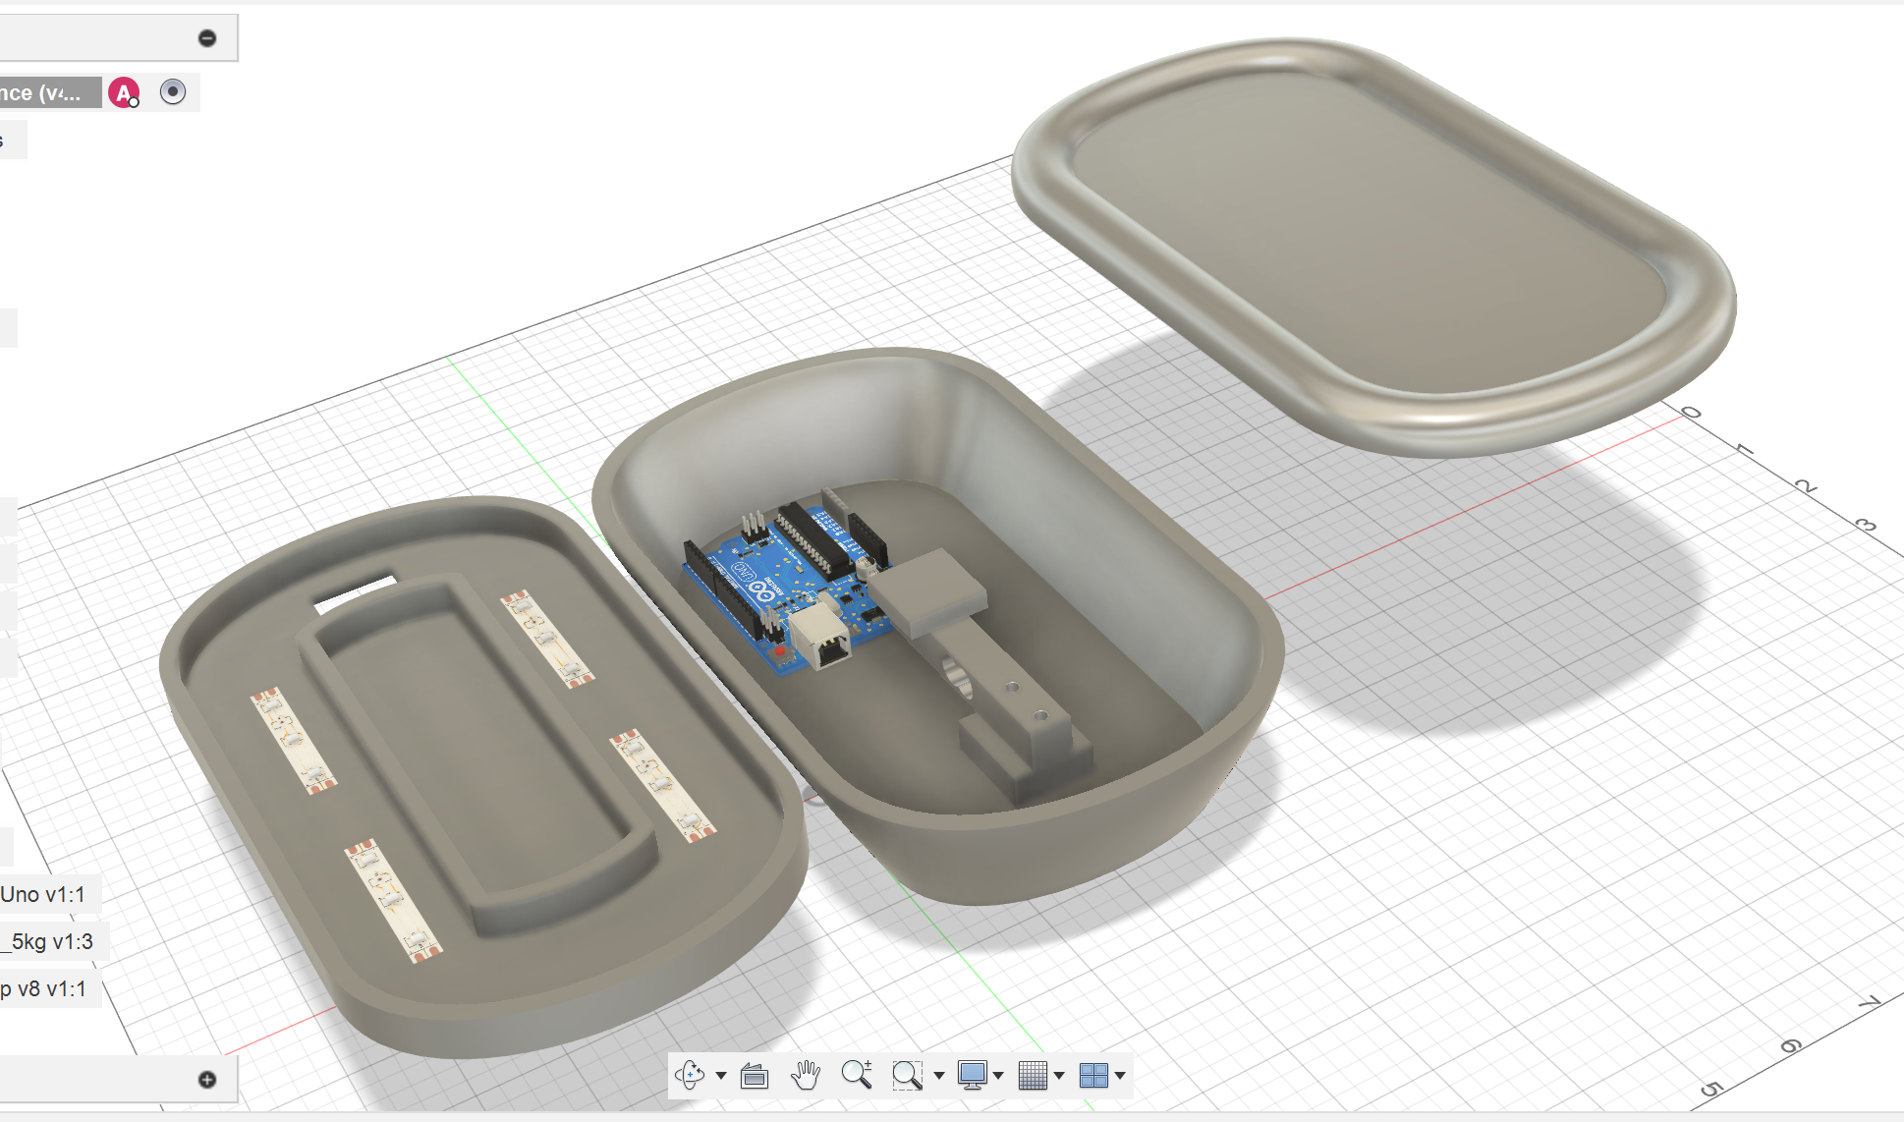Collapse the browser panel minus button

point(207,38)
